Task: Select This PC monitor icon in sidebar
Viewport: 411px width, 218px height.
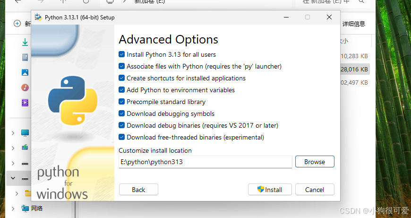Action: 25,133
